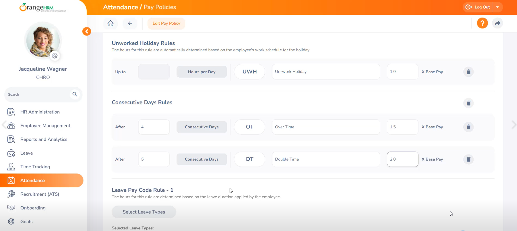Delete the Double Time rule row
The image size is (517, 231).
tap(468, 159)
